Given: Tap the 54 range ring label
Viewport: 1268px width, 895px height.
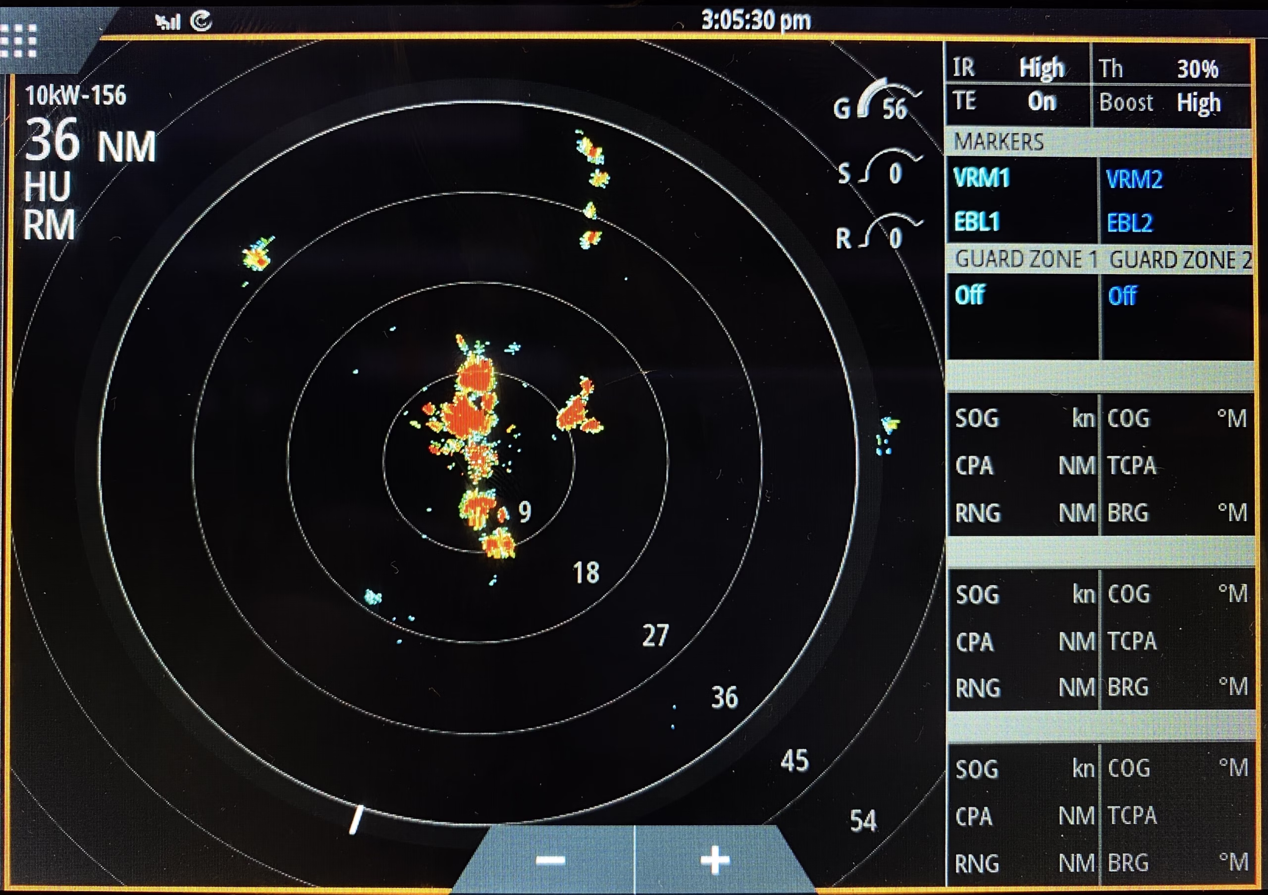Looking at the screenshot, I should click(863, 821).
